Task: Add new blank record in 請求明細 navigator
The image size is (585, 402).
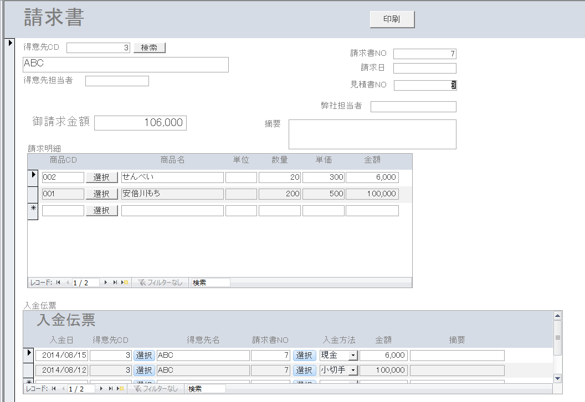Action: [125, 283]
